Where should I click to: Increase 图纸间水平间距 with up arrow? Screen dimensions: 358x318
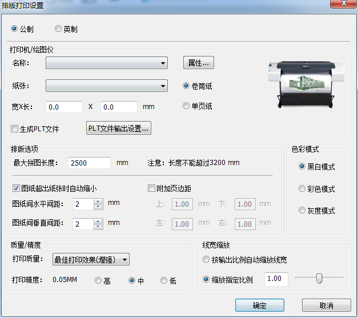tap(98, 201)
